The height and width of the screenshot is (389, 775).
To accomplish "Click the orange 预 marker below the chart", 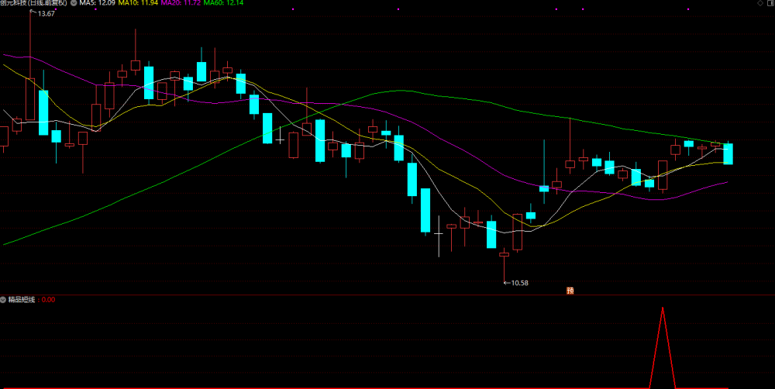I will (570, 291).
